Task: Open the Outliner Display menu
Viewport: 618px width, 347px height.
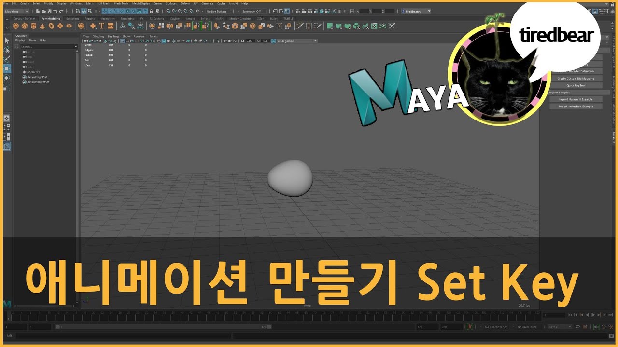Action: (x=20, y=40)
